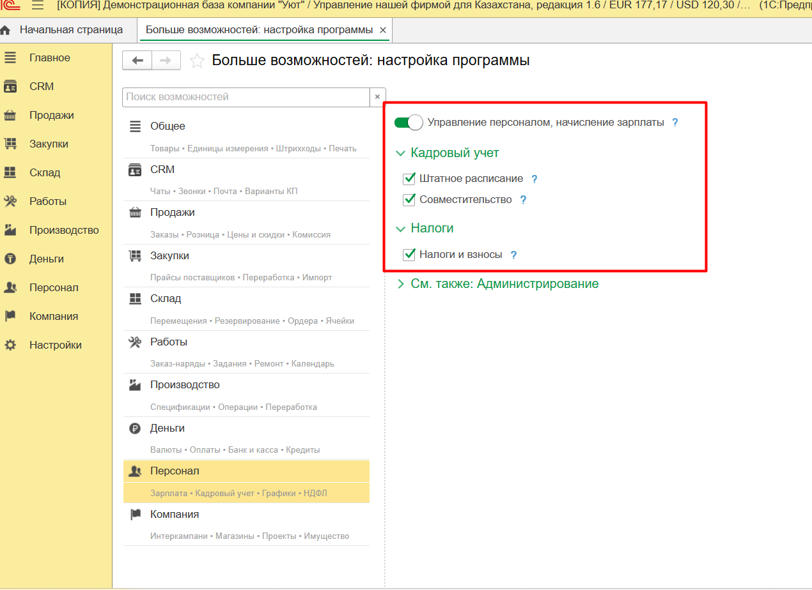
Task: Click the back navigation arrow button
Action: pyautogui.click(x=137, y=61)
